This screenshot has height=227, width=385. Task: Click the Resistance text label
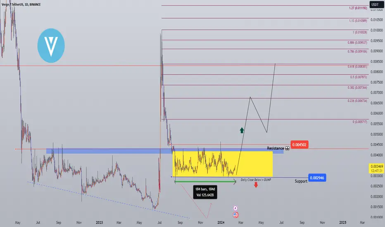[275, 148]
